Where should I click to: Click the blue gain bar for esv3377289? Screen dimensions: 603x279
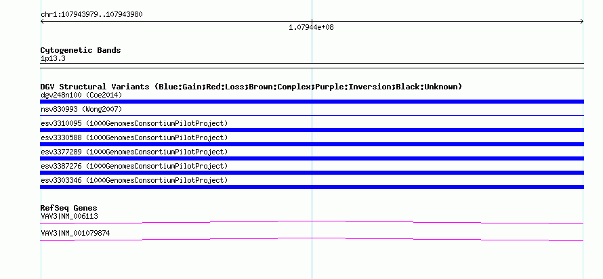coord(312,158)
